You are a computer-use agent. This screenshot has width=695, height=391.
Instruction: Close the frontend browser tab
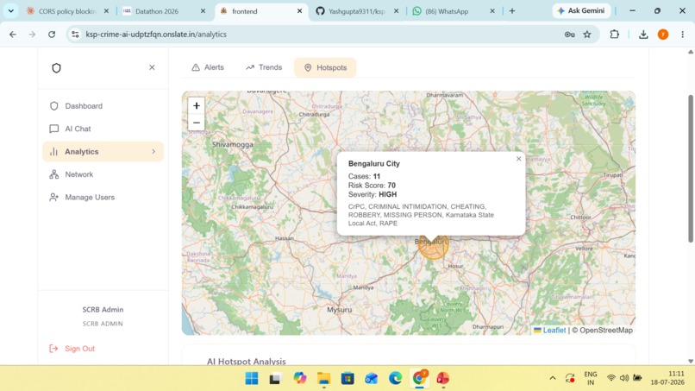point(299,11)
